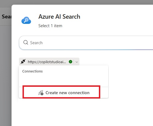
Task: Click the Search placeholder text
Action: (36, 43)
